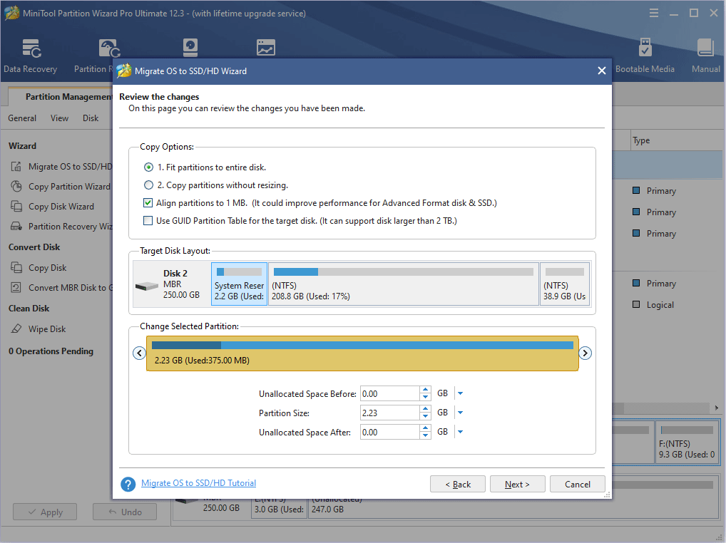Image resolution: width=726 pixels, height=543 pixels.
Task: Open Partition Recovery toolbar icon
Action: (x=109, y=48)
